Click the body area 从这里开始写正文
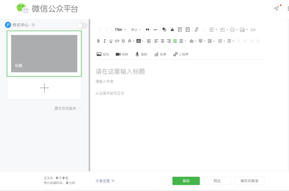Image resolution: width=289 pixels, height=191 pixels. [x=110, y=93]
